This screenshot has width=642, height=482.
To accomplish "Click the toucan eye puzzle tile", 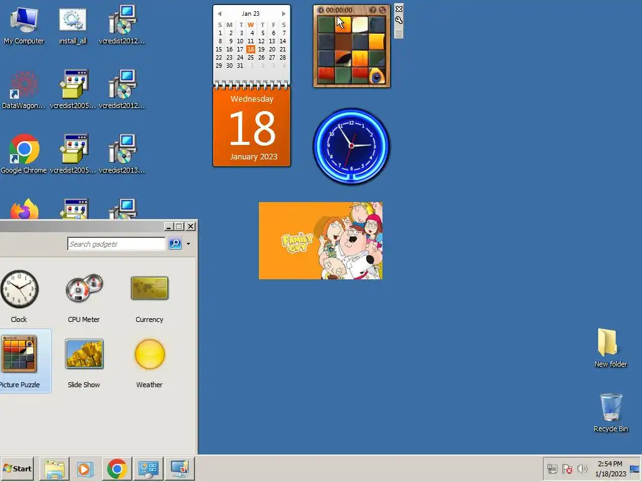I will tap(377, 76).
